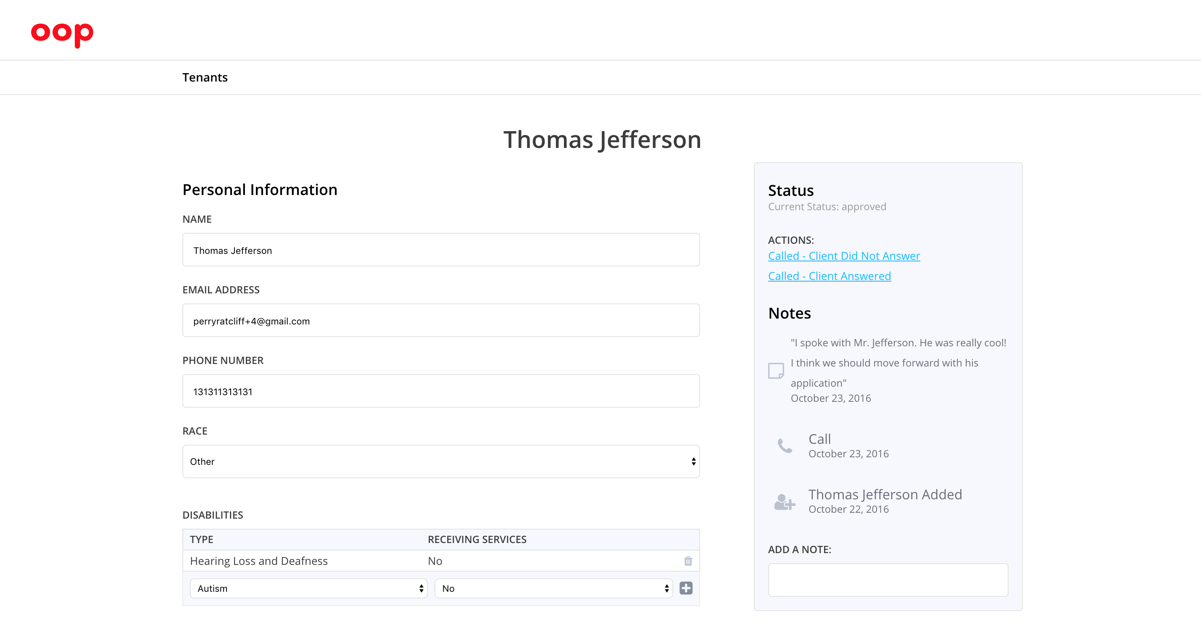Click the oop logo

pyautogui.click(x=62, y=34)
